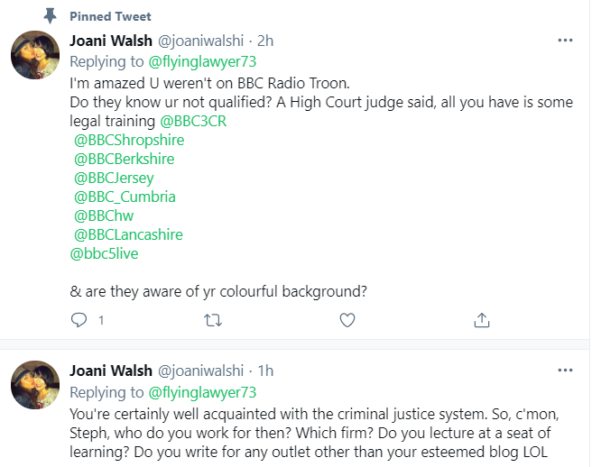The width and height of the screenshot is (592, 467).
Task: Open more options on the first tweet
Action: [565, 41]
